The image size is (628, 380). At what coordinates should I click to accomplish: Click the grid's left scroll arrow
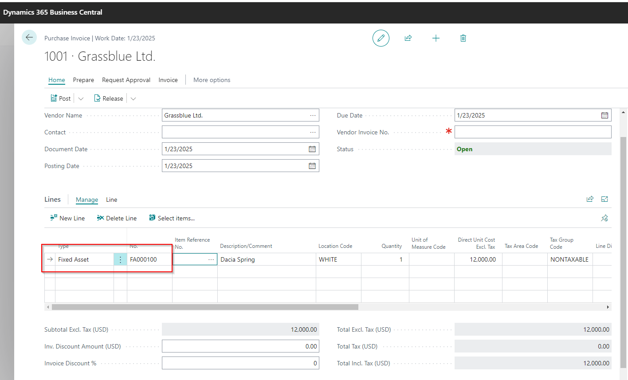(48, 307)
